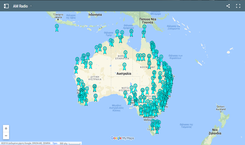Click the map data copyright text
Screen dimensions: 245x145
click(26, 143)
